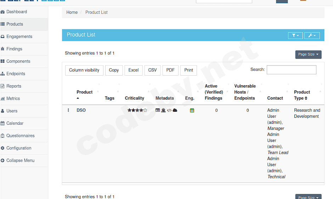Click the 'Research and Development' product type cell

[307, 113]
